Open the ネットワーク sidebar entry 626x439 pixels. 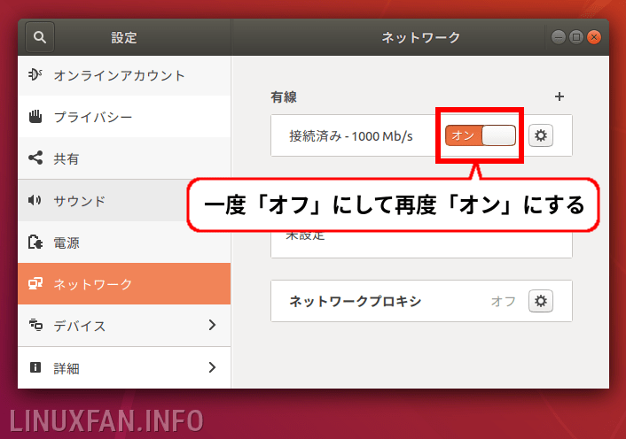tap(124, 283)
